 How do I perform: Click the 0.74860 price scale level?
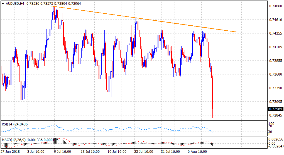coord(275,6)
